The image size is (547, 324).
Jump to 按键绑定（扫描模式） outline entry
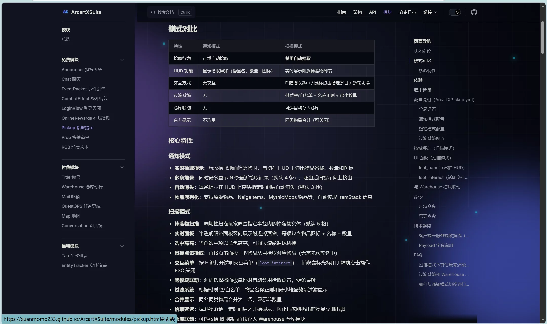coord(434,148)
